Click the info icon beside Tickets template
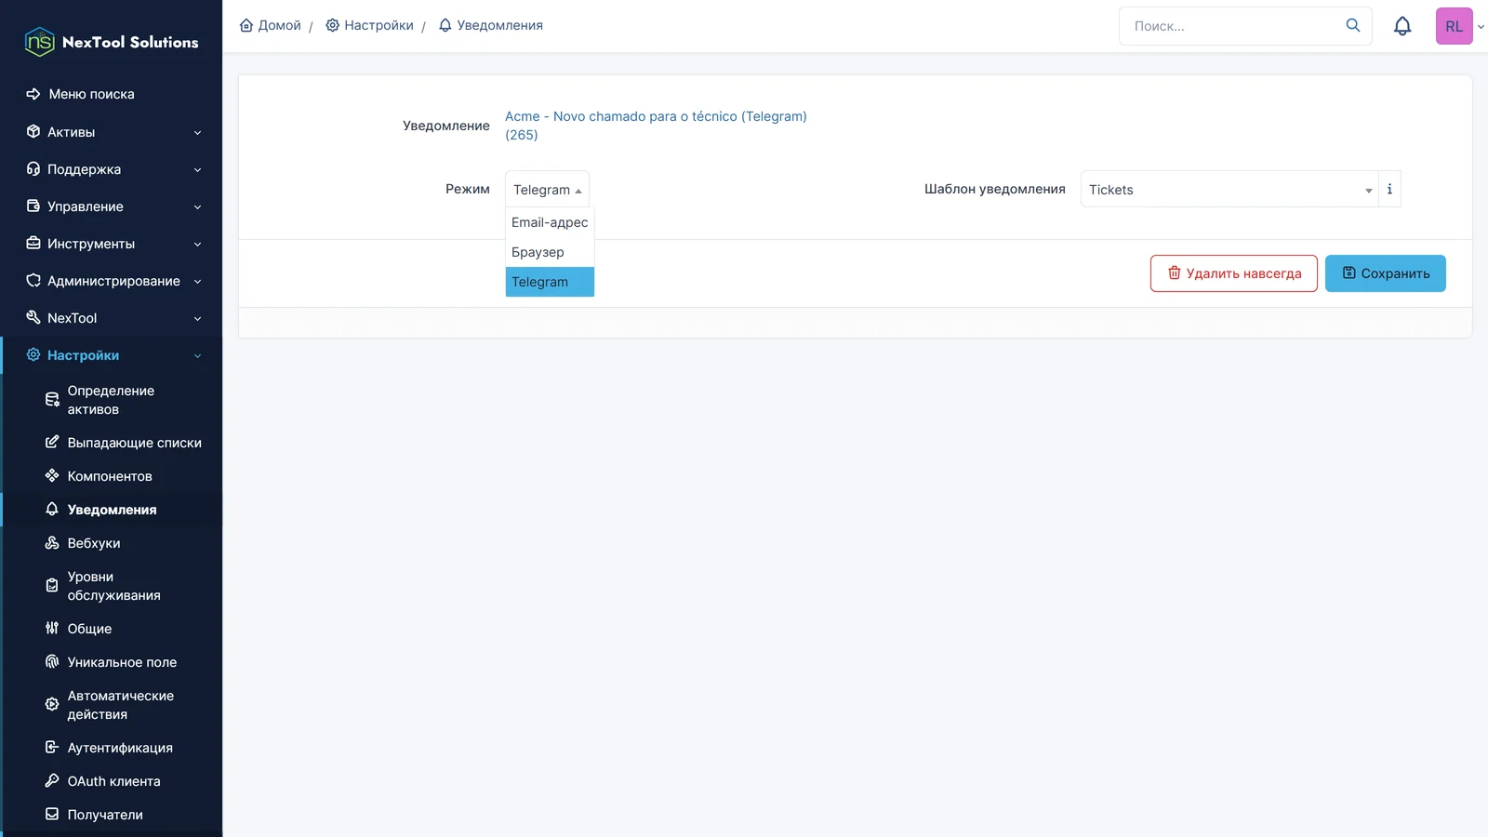 click(1389, 189)
